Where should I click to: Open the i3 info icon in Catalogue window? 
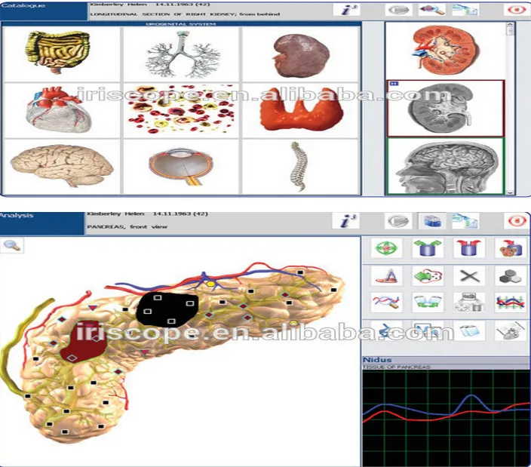pyautogui.click(x=346, y=10)
